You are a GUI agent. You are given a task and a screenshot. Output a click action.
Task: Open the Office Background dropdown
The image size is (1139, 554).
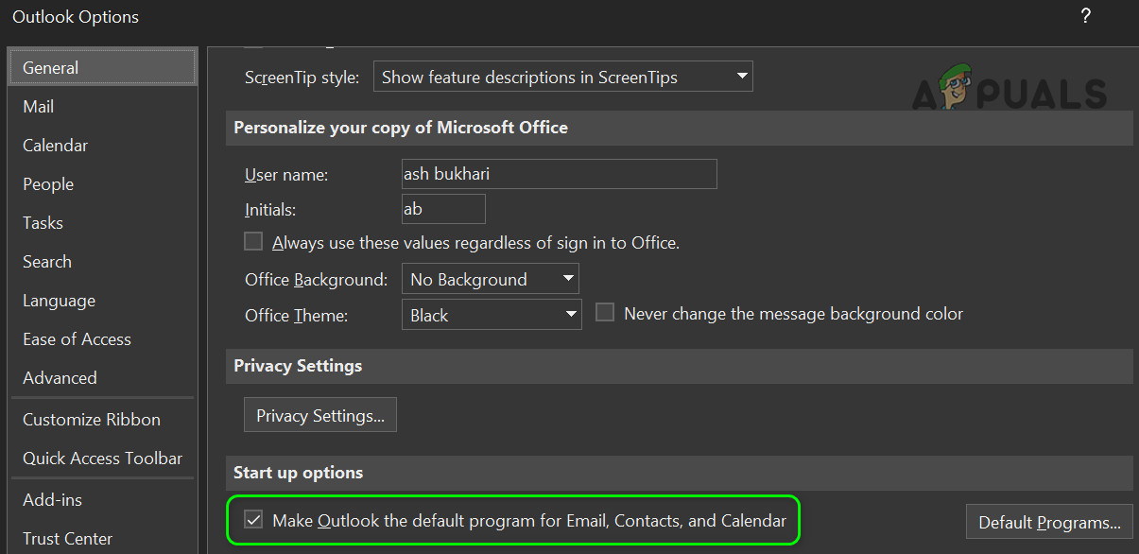490,280
